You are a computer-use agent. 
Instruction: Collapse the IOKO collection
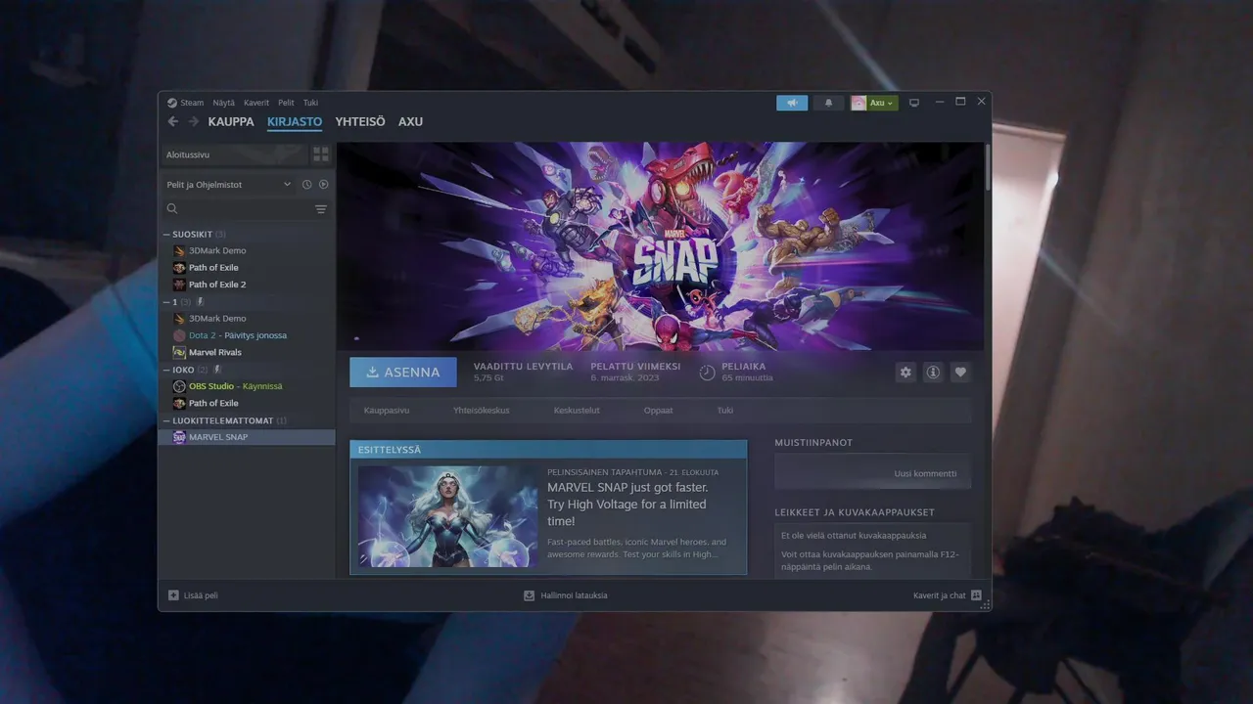[166, 370]
